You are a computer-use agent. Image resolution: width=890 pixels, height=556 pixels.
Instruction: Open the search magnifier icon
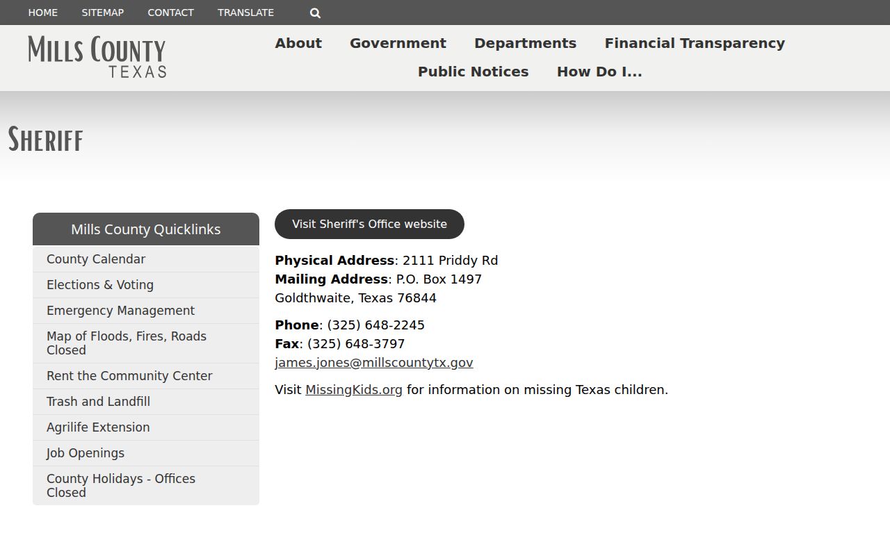(315, 13)
